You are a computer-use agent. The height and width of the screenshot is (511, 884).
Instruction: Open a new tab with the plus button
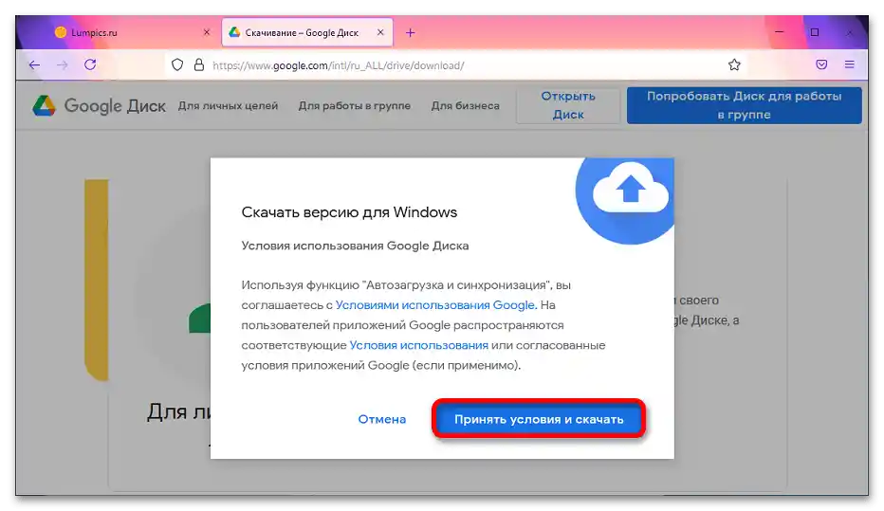[411, 32]
